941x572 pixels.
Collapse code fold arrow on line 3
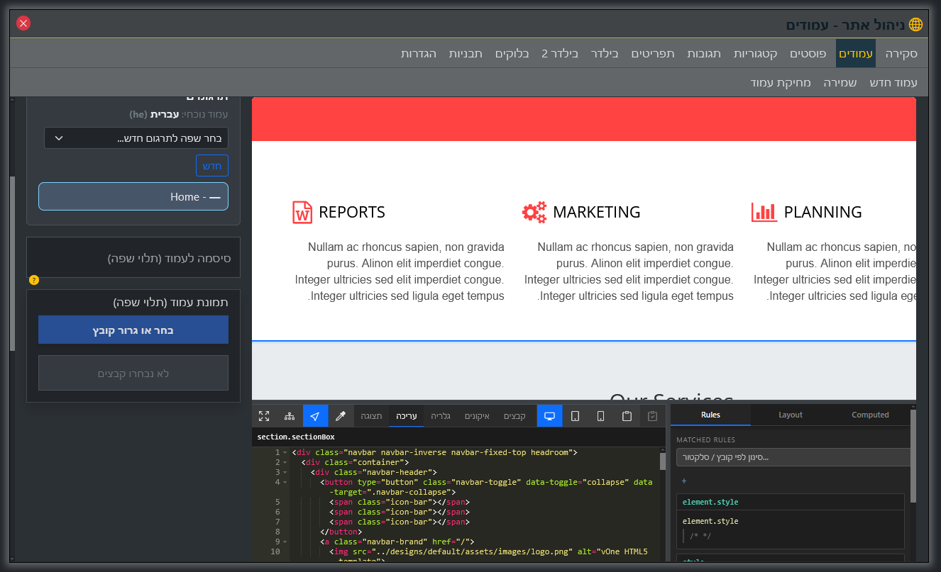[285, 472]
